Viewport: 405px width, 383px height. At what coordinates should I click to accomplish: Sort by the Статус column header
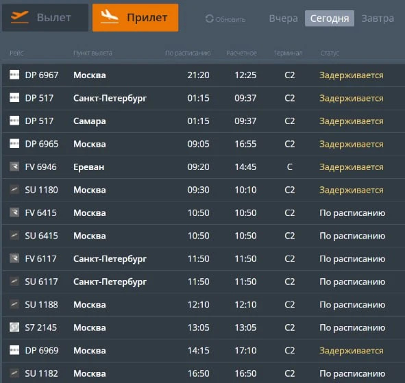[x=330, y=53]
